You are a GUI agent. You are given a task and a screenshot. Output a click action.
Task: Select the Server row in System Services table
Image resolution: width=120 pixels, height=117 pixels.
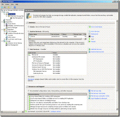pos(57,36)
